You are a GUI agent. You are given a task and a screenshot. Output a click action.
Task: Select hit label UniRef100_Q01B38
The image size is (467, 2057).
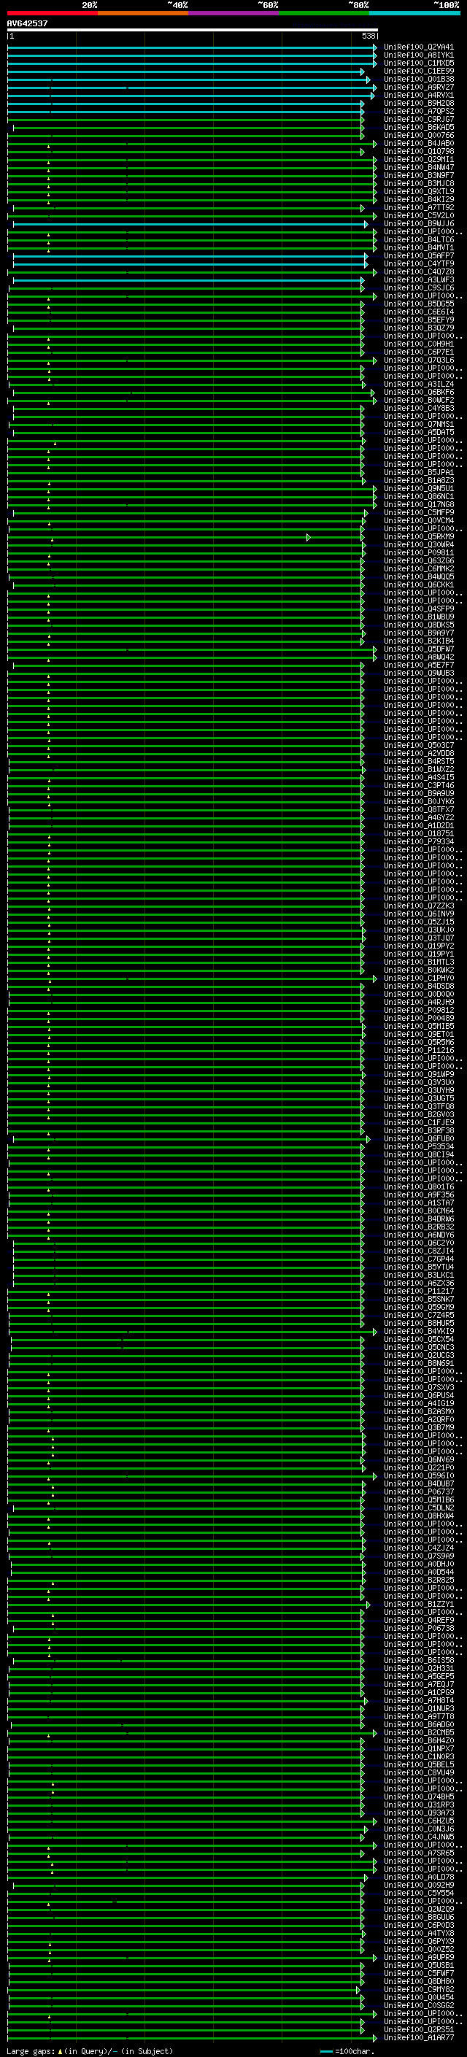pos(419,79)
